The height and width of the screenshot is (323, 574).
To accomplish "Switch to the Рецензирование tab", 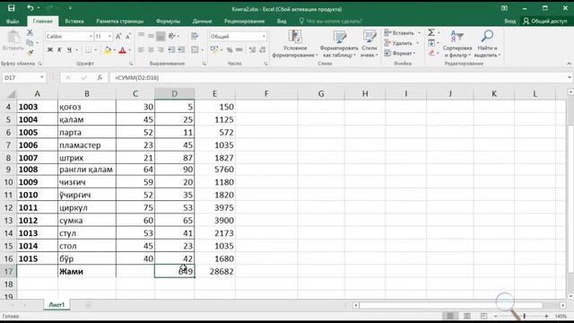I will pos(244,22).
